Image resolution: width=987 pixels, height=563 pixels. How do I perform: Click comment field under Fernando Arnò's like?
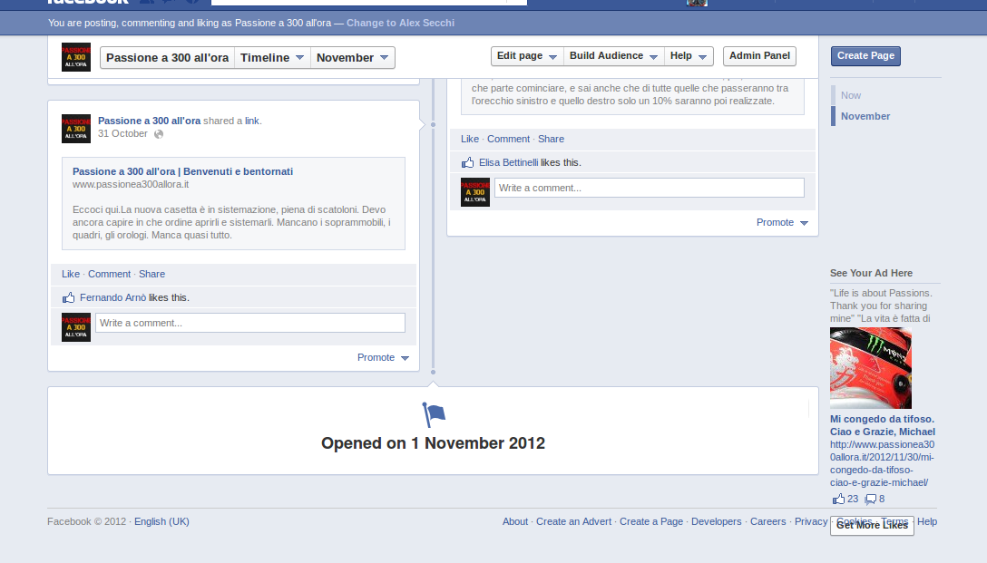[250, 323]
